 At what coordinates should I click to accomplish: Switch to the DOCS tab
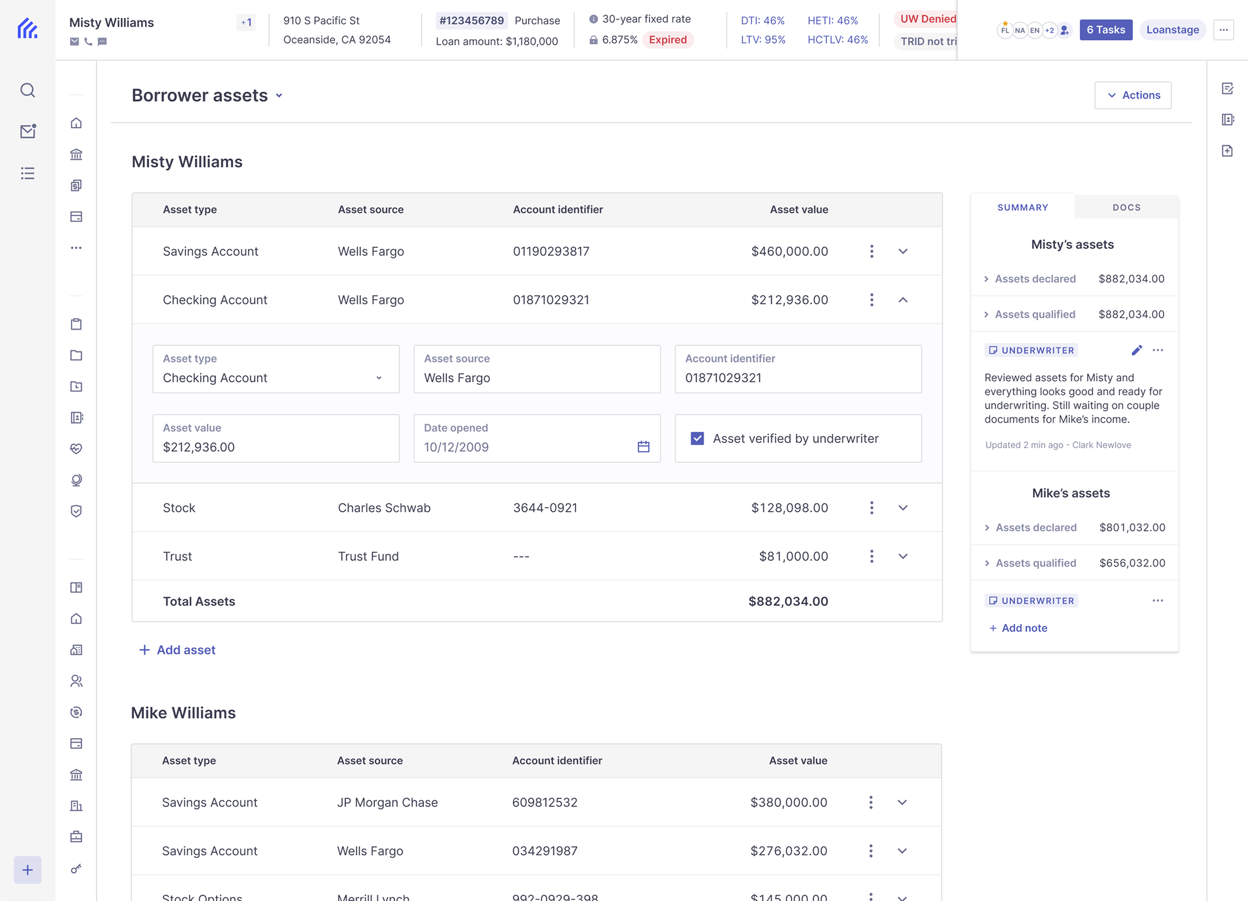[1126, 207]
